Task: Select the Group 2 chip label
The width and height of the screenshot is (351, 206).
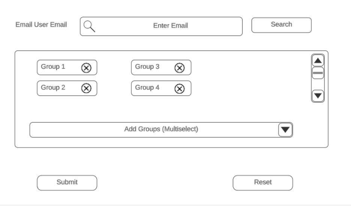Action: [x=53, y=88]
